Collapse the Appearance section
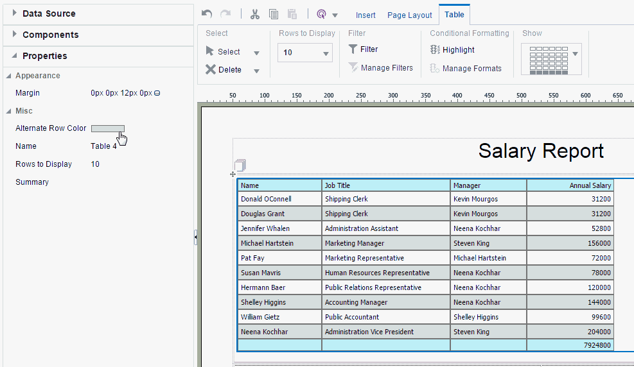The height and width of the screenshot is (367, 634). pos(9,76)
